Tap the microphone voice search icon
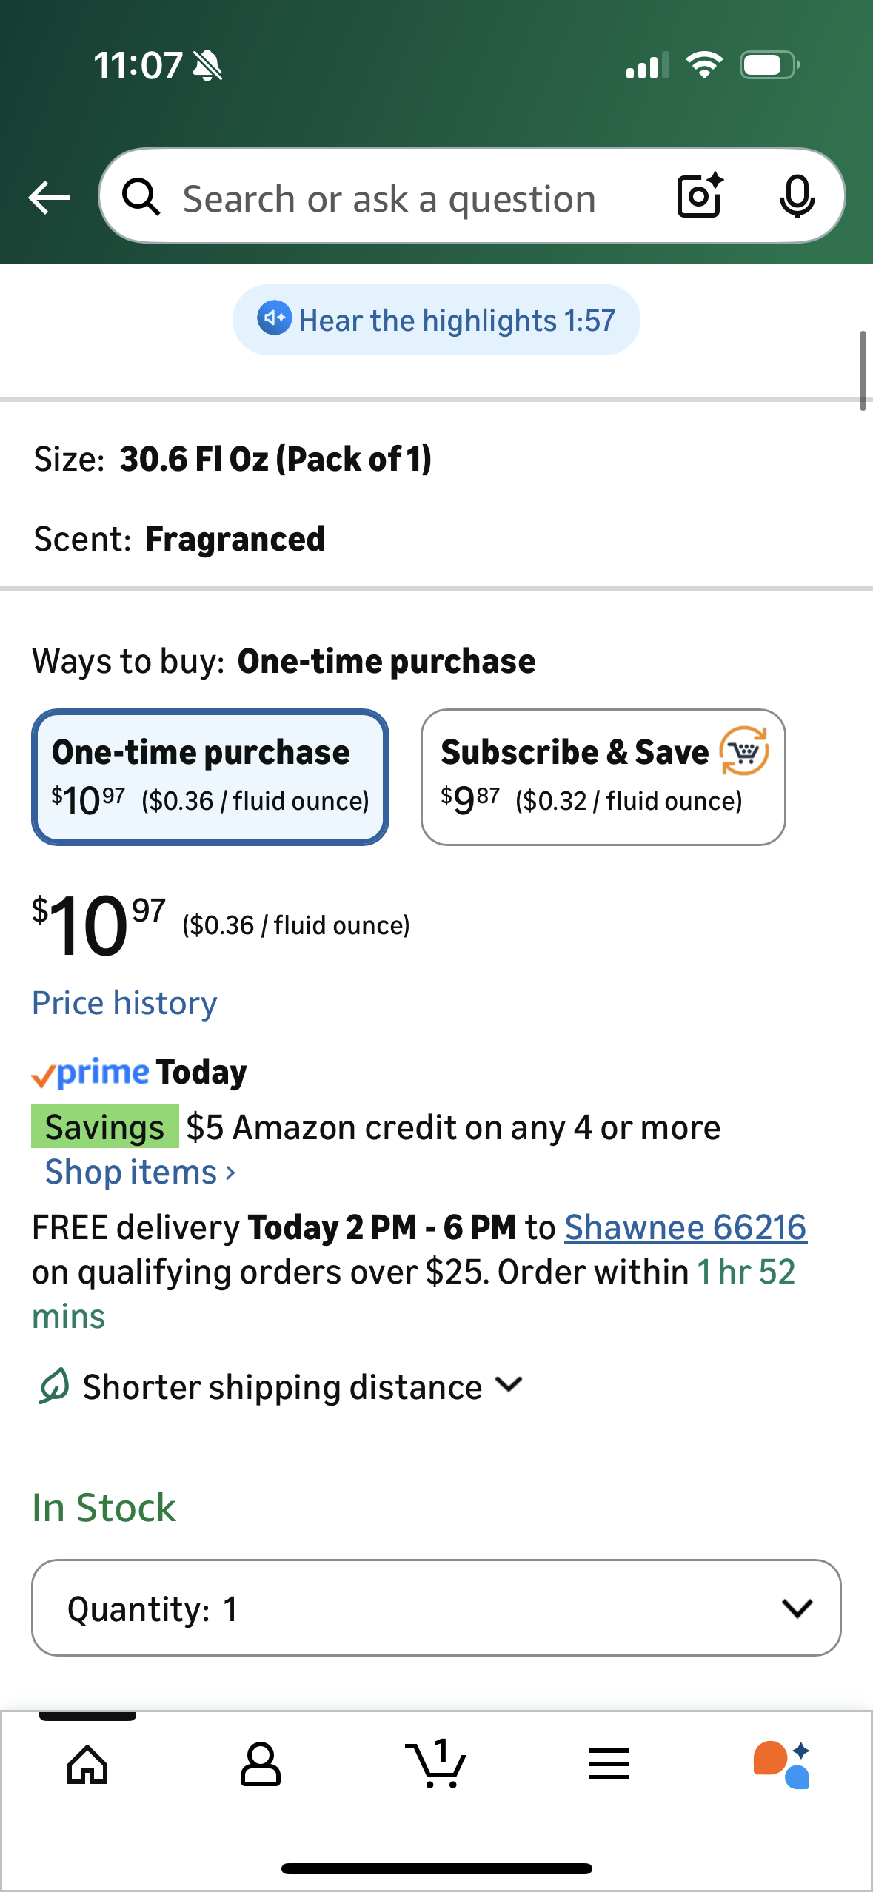This screenshot has width=873, height=1892. pyautogui.click(x=797, y=197)
